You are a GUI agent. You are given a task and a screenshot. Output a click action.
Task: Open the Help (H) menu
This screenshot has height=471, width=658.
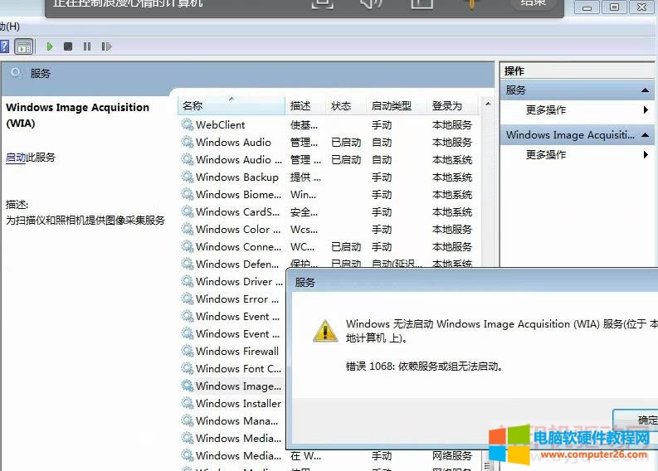10,27
